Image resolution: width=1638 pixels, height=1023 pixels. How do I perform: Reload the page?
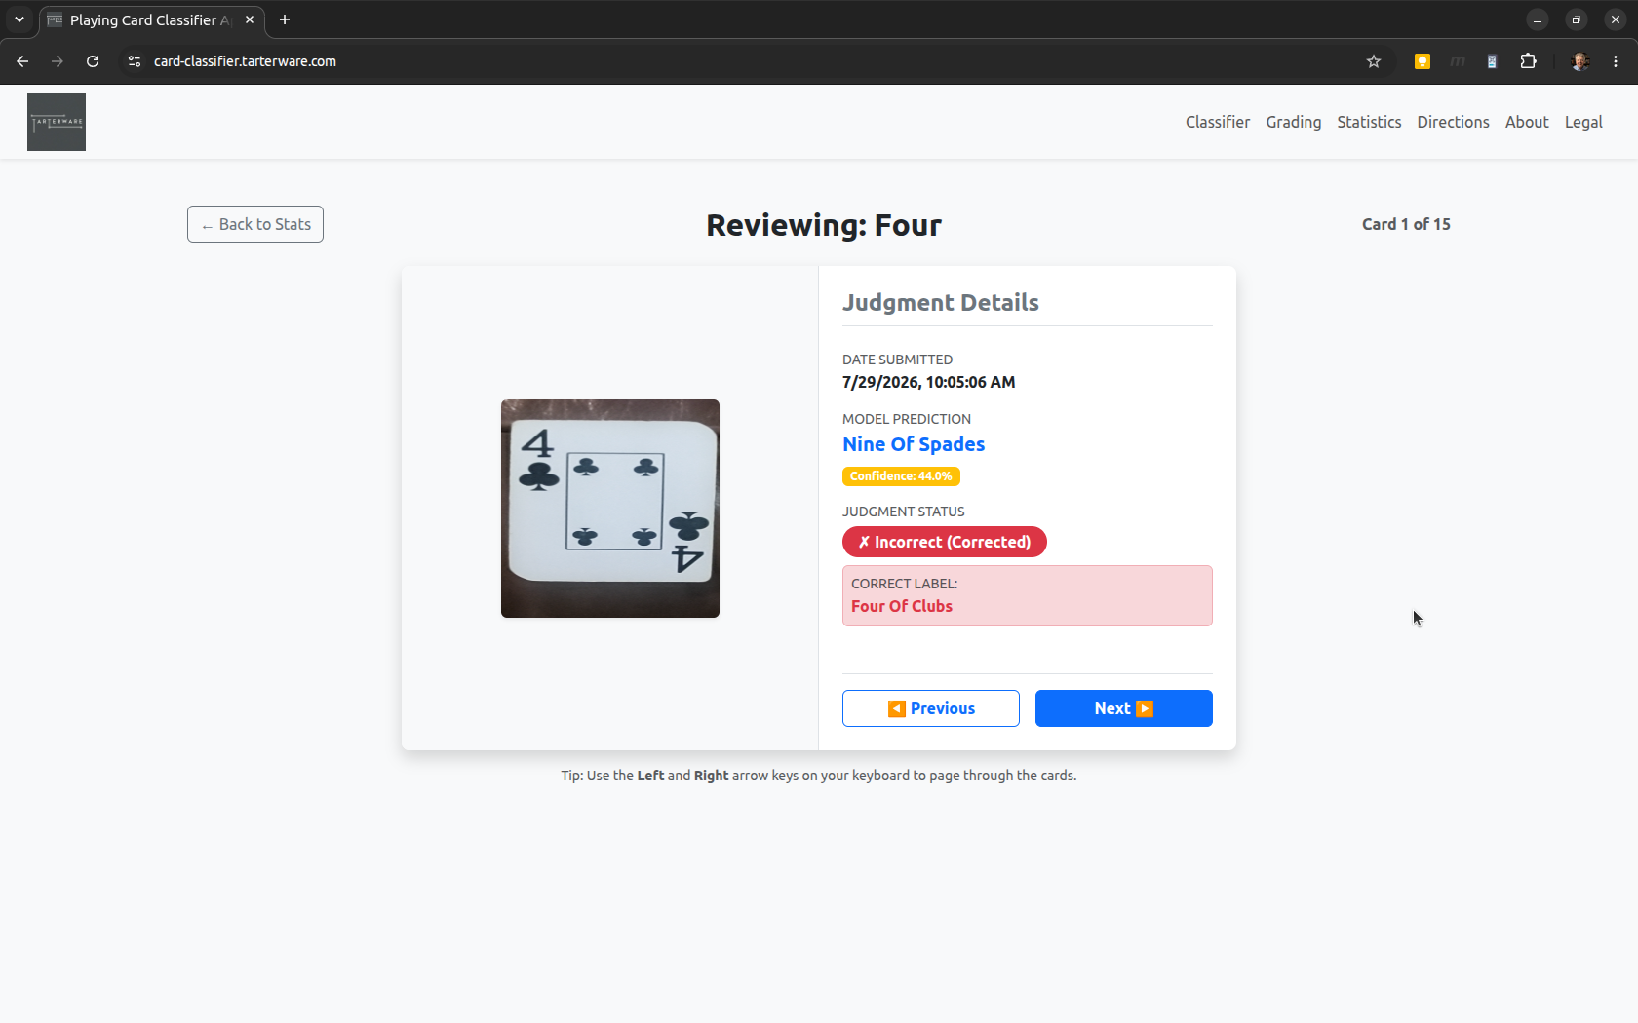pyautogui.click(x=93, y=61)
